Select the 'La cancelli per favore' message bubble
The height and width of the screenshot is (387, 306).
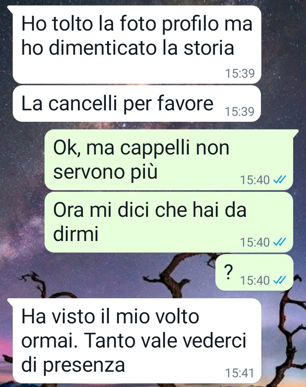[x=137, y=104]
